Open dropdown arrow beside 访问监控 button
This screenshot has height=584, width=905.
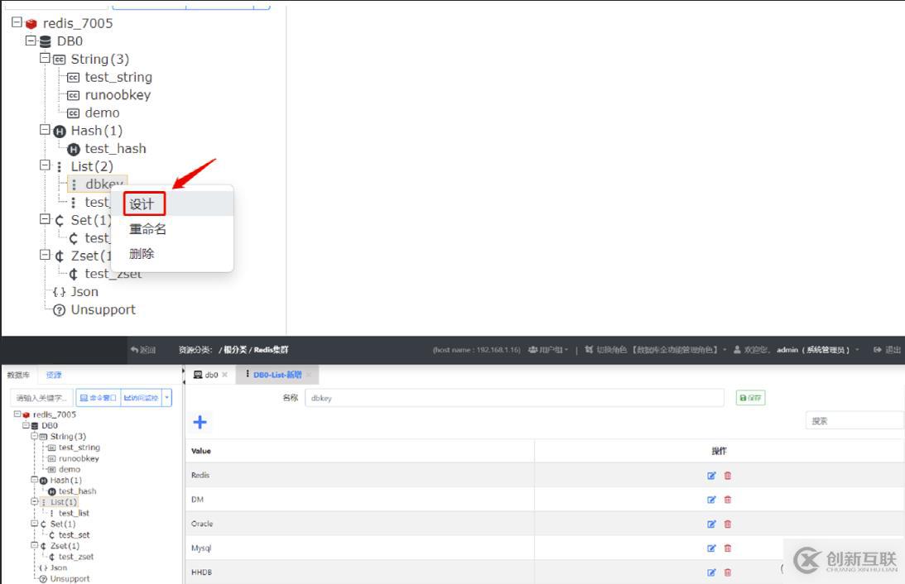(x=166, y=398)
